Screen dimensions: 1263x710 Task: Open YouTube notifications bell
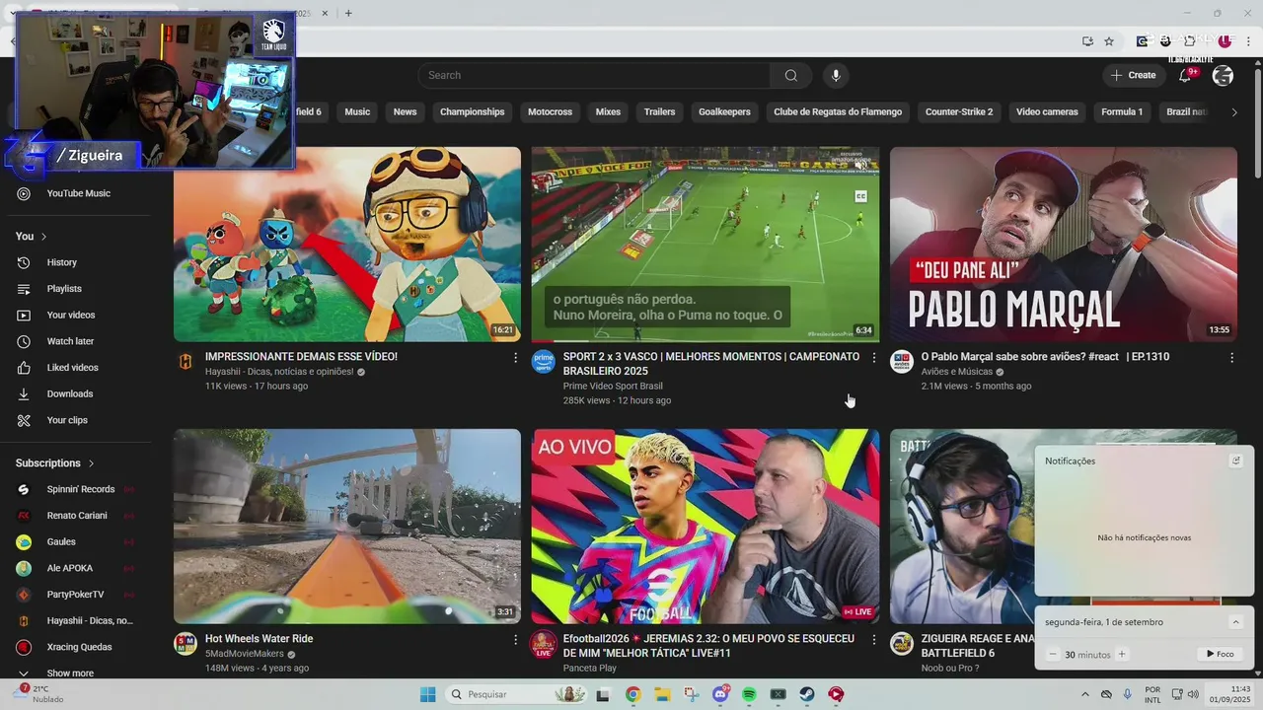click(x=1186, y=76)
